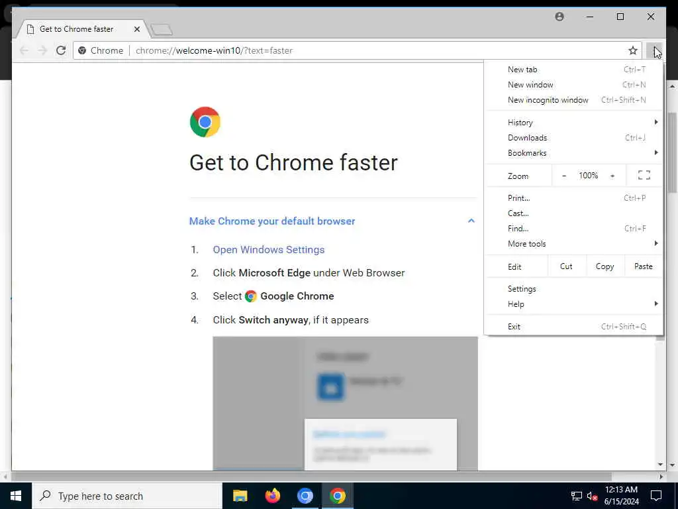Click the 100% zoom value
The height and width of the screenshot is (509, 678).
[x=588, y=176]
